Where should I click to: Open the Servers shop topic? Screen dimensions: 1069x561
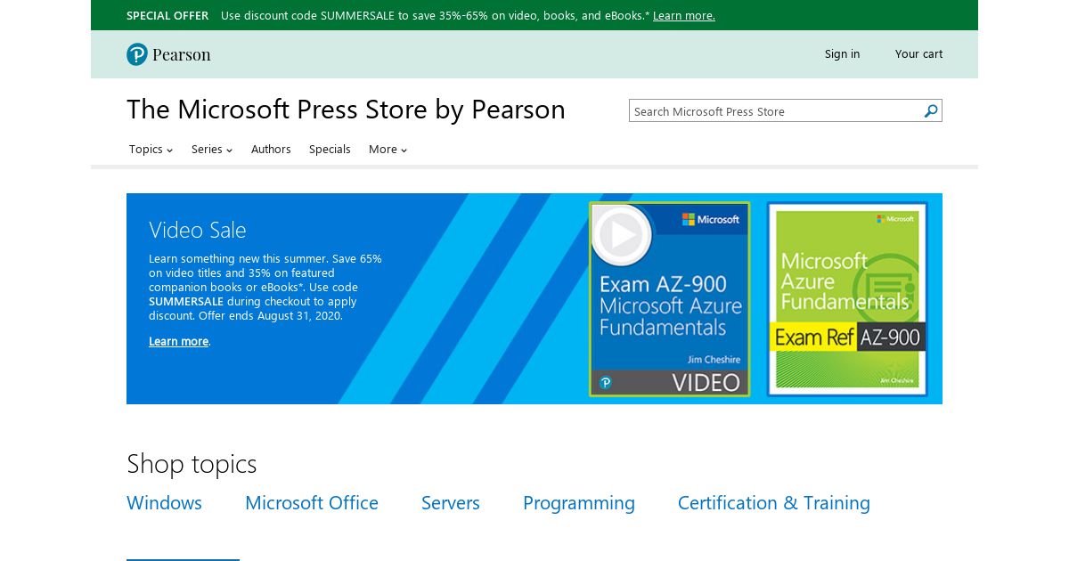coord(451,503)
